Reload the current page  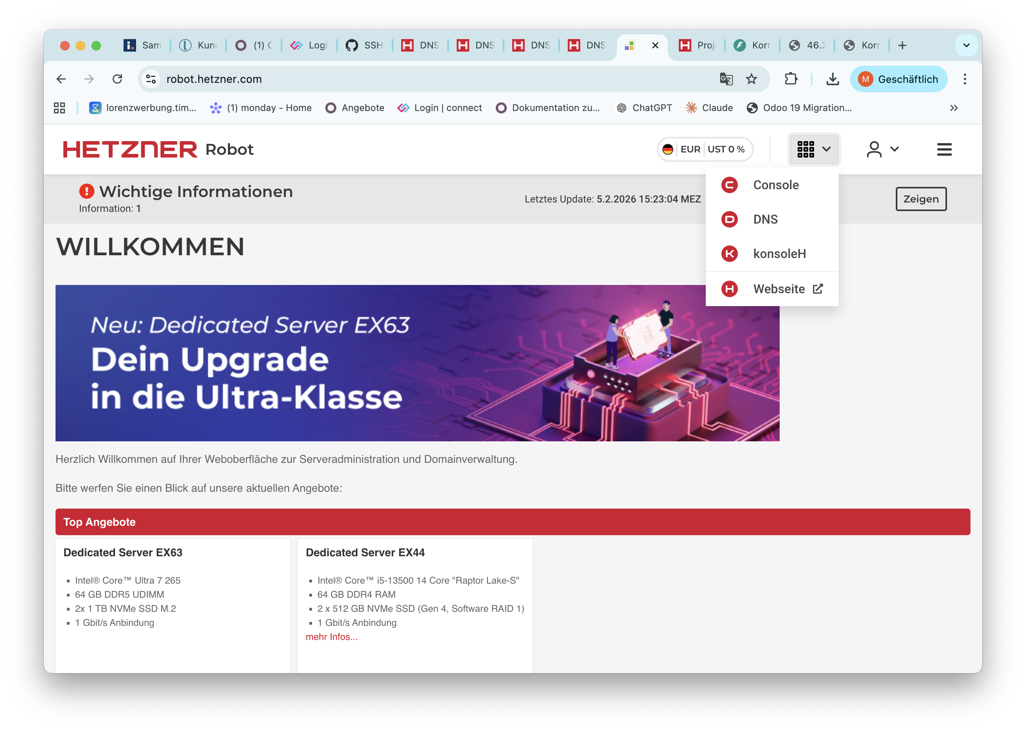click(x=118, y=79)
